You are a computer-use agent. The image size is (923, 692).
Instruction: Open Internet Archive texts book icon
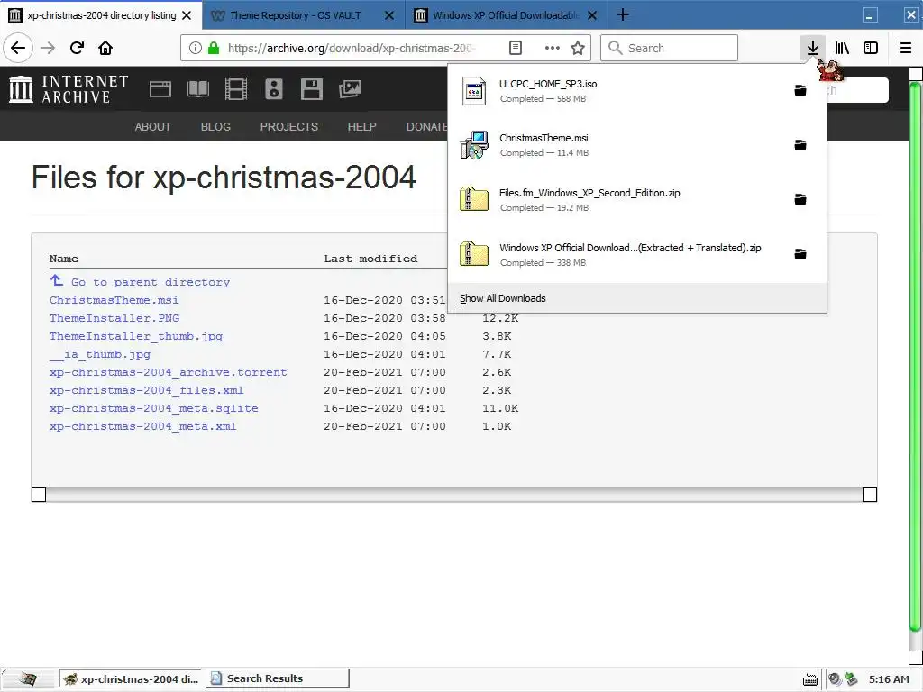coord(197,89)
